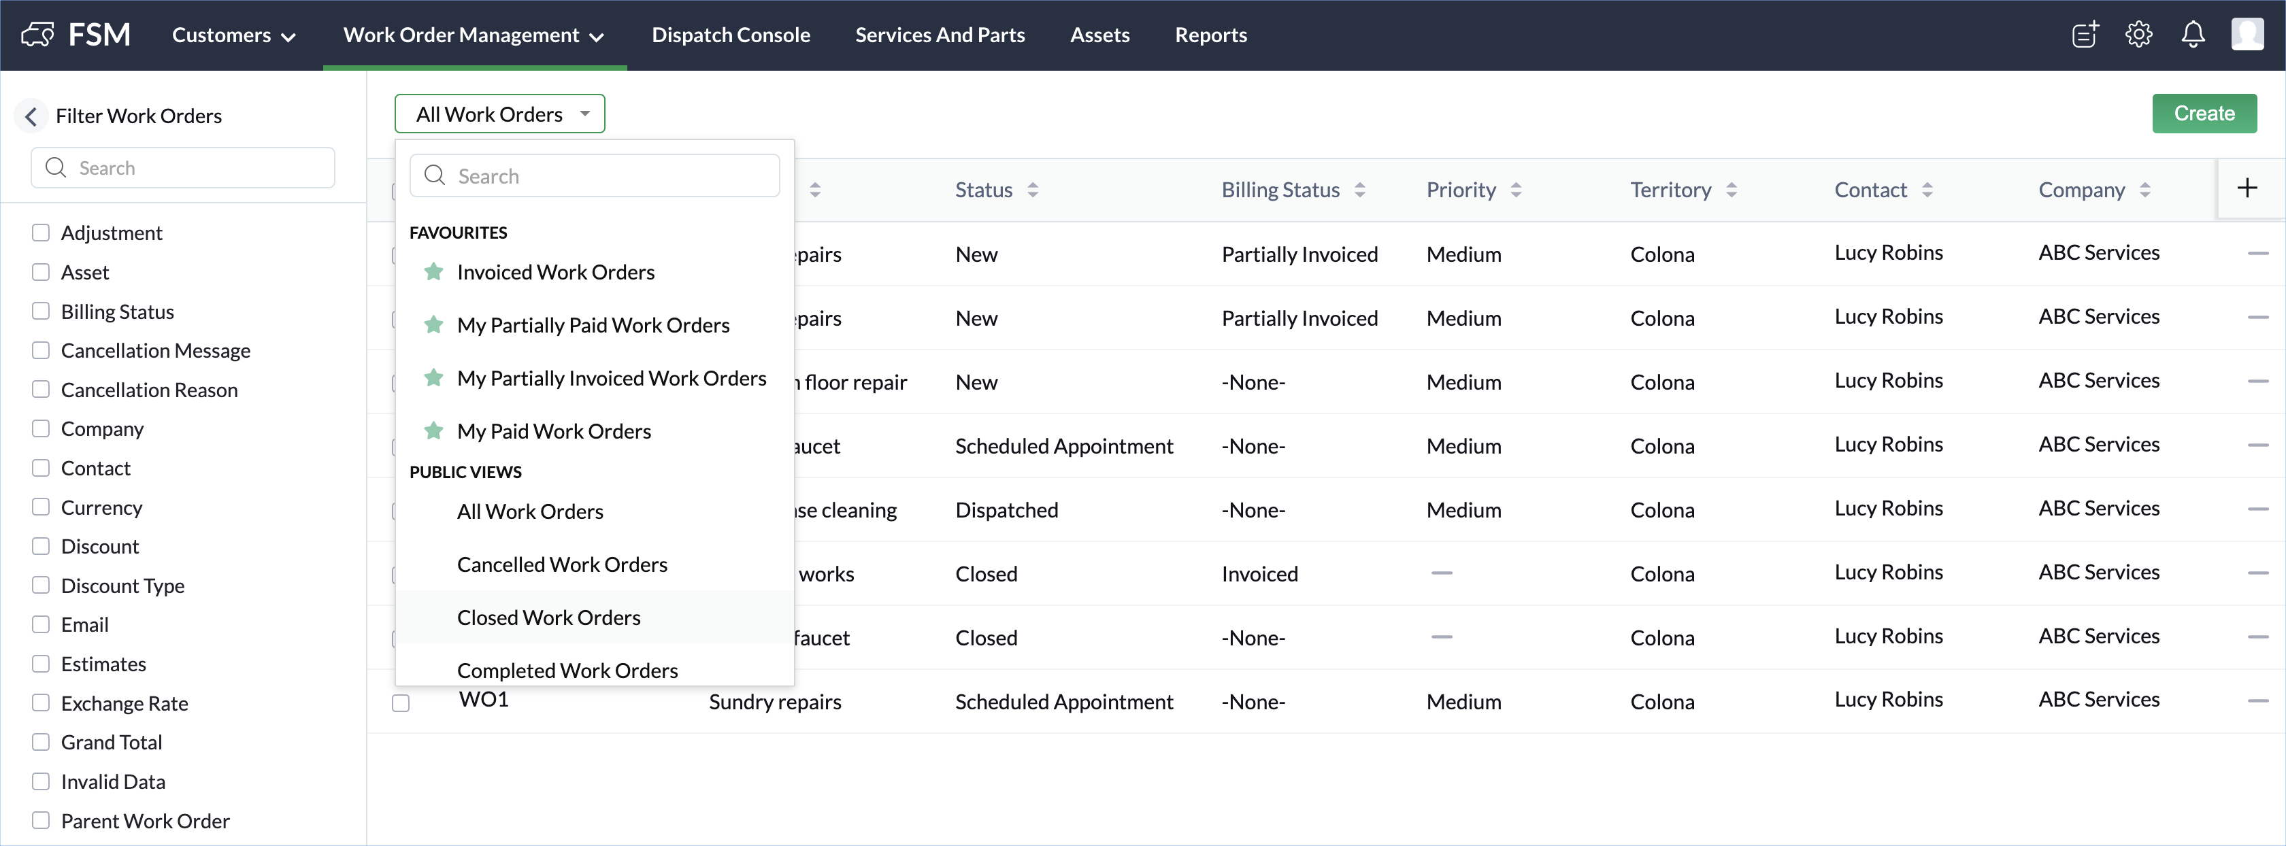Click the user profile avatar

pyautogui.click(x=2247, y=35)
